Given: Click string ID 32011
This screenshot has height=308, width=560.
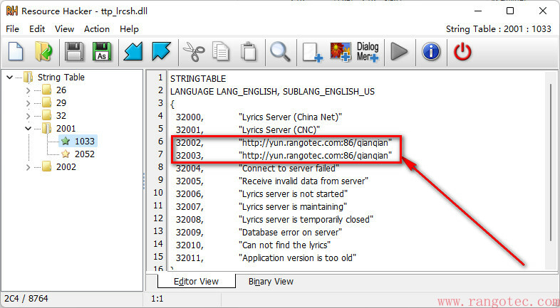Looking at the screenshot, I should point(190,258).
